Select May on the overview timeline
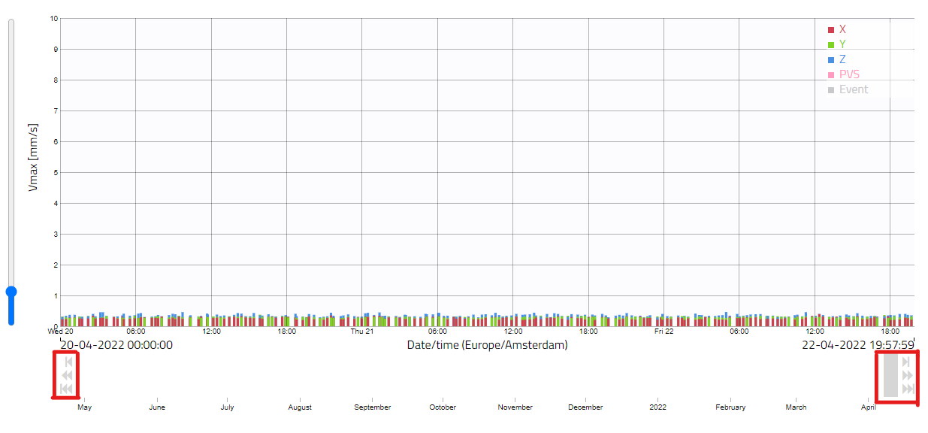The image size is (928, 433). click(85, 407)
